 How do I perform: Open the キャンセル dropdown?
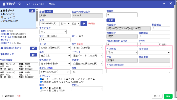click(x=53, y=32)
